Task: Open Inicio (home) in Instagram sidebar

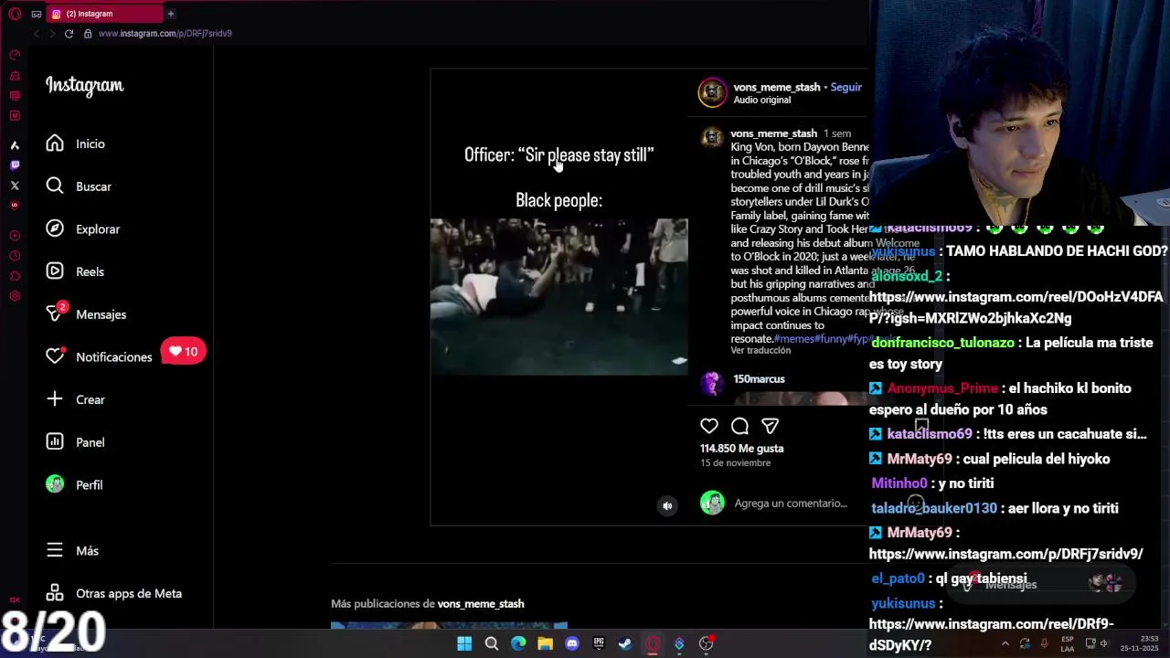Action: [77, 143]
